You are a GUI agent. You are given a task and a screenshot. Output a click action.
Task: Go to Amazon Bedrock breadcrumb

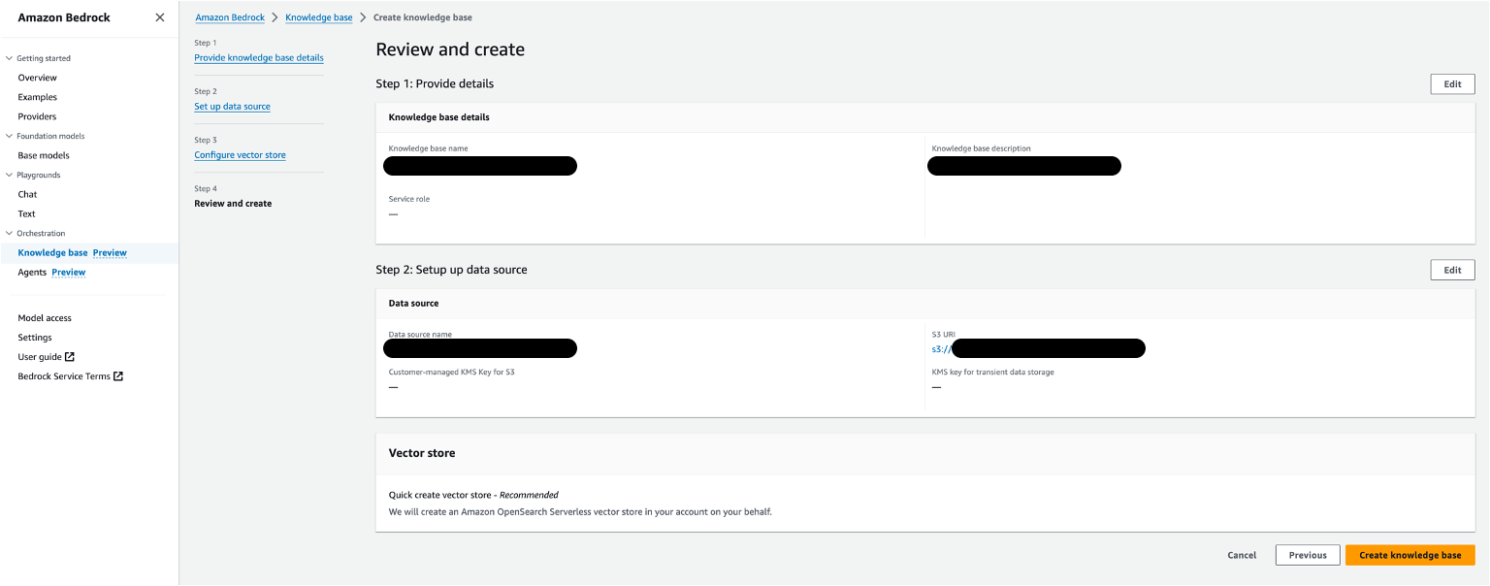pos(230,17)
